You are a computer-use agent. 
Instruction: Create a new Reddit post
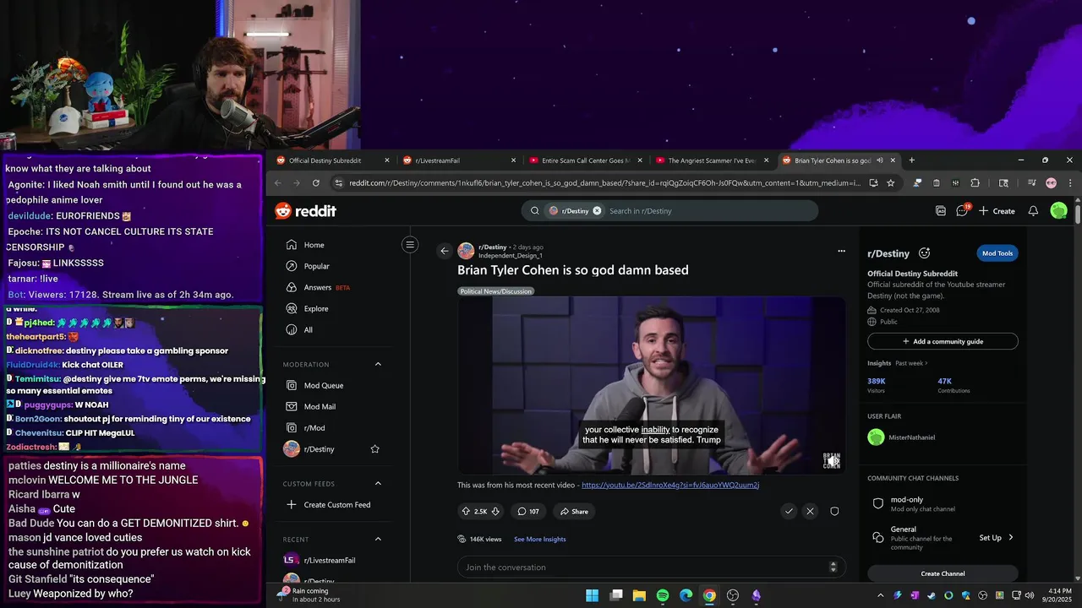coord(997,211)
